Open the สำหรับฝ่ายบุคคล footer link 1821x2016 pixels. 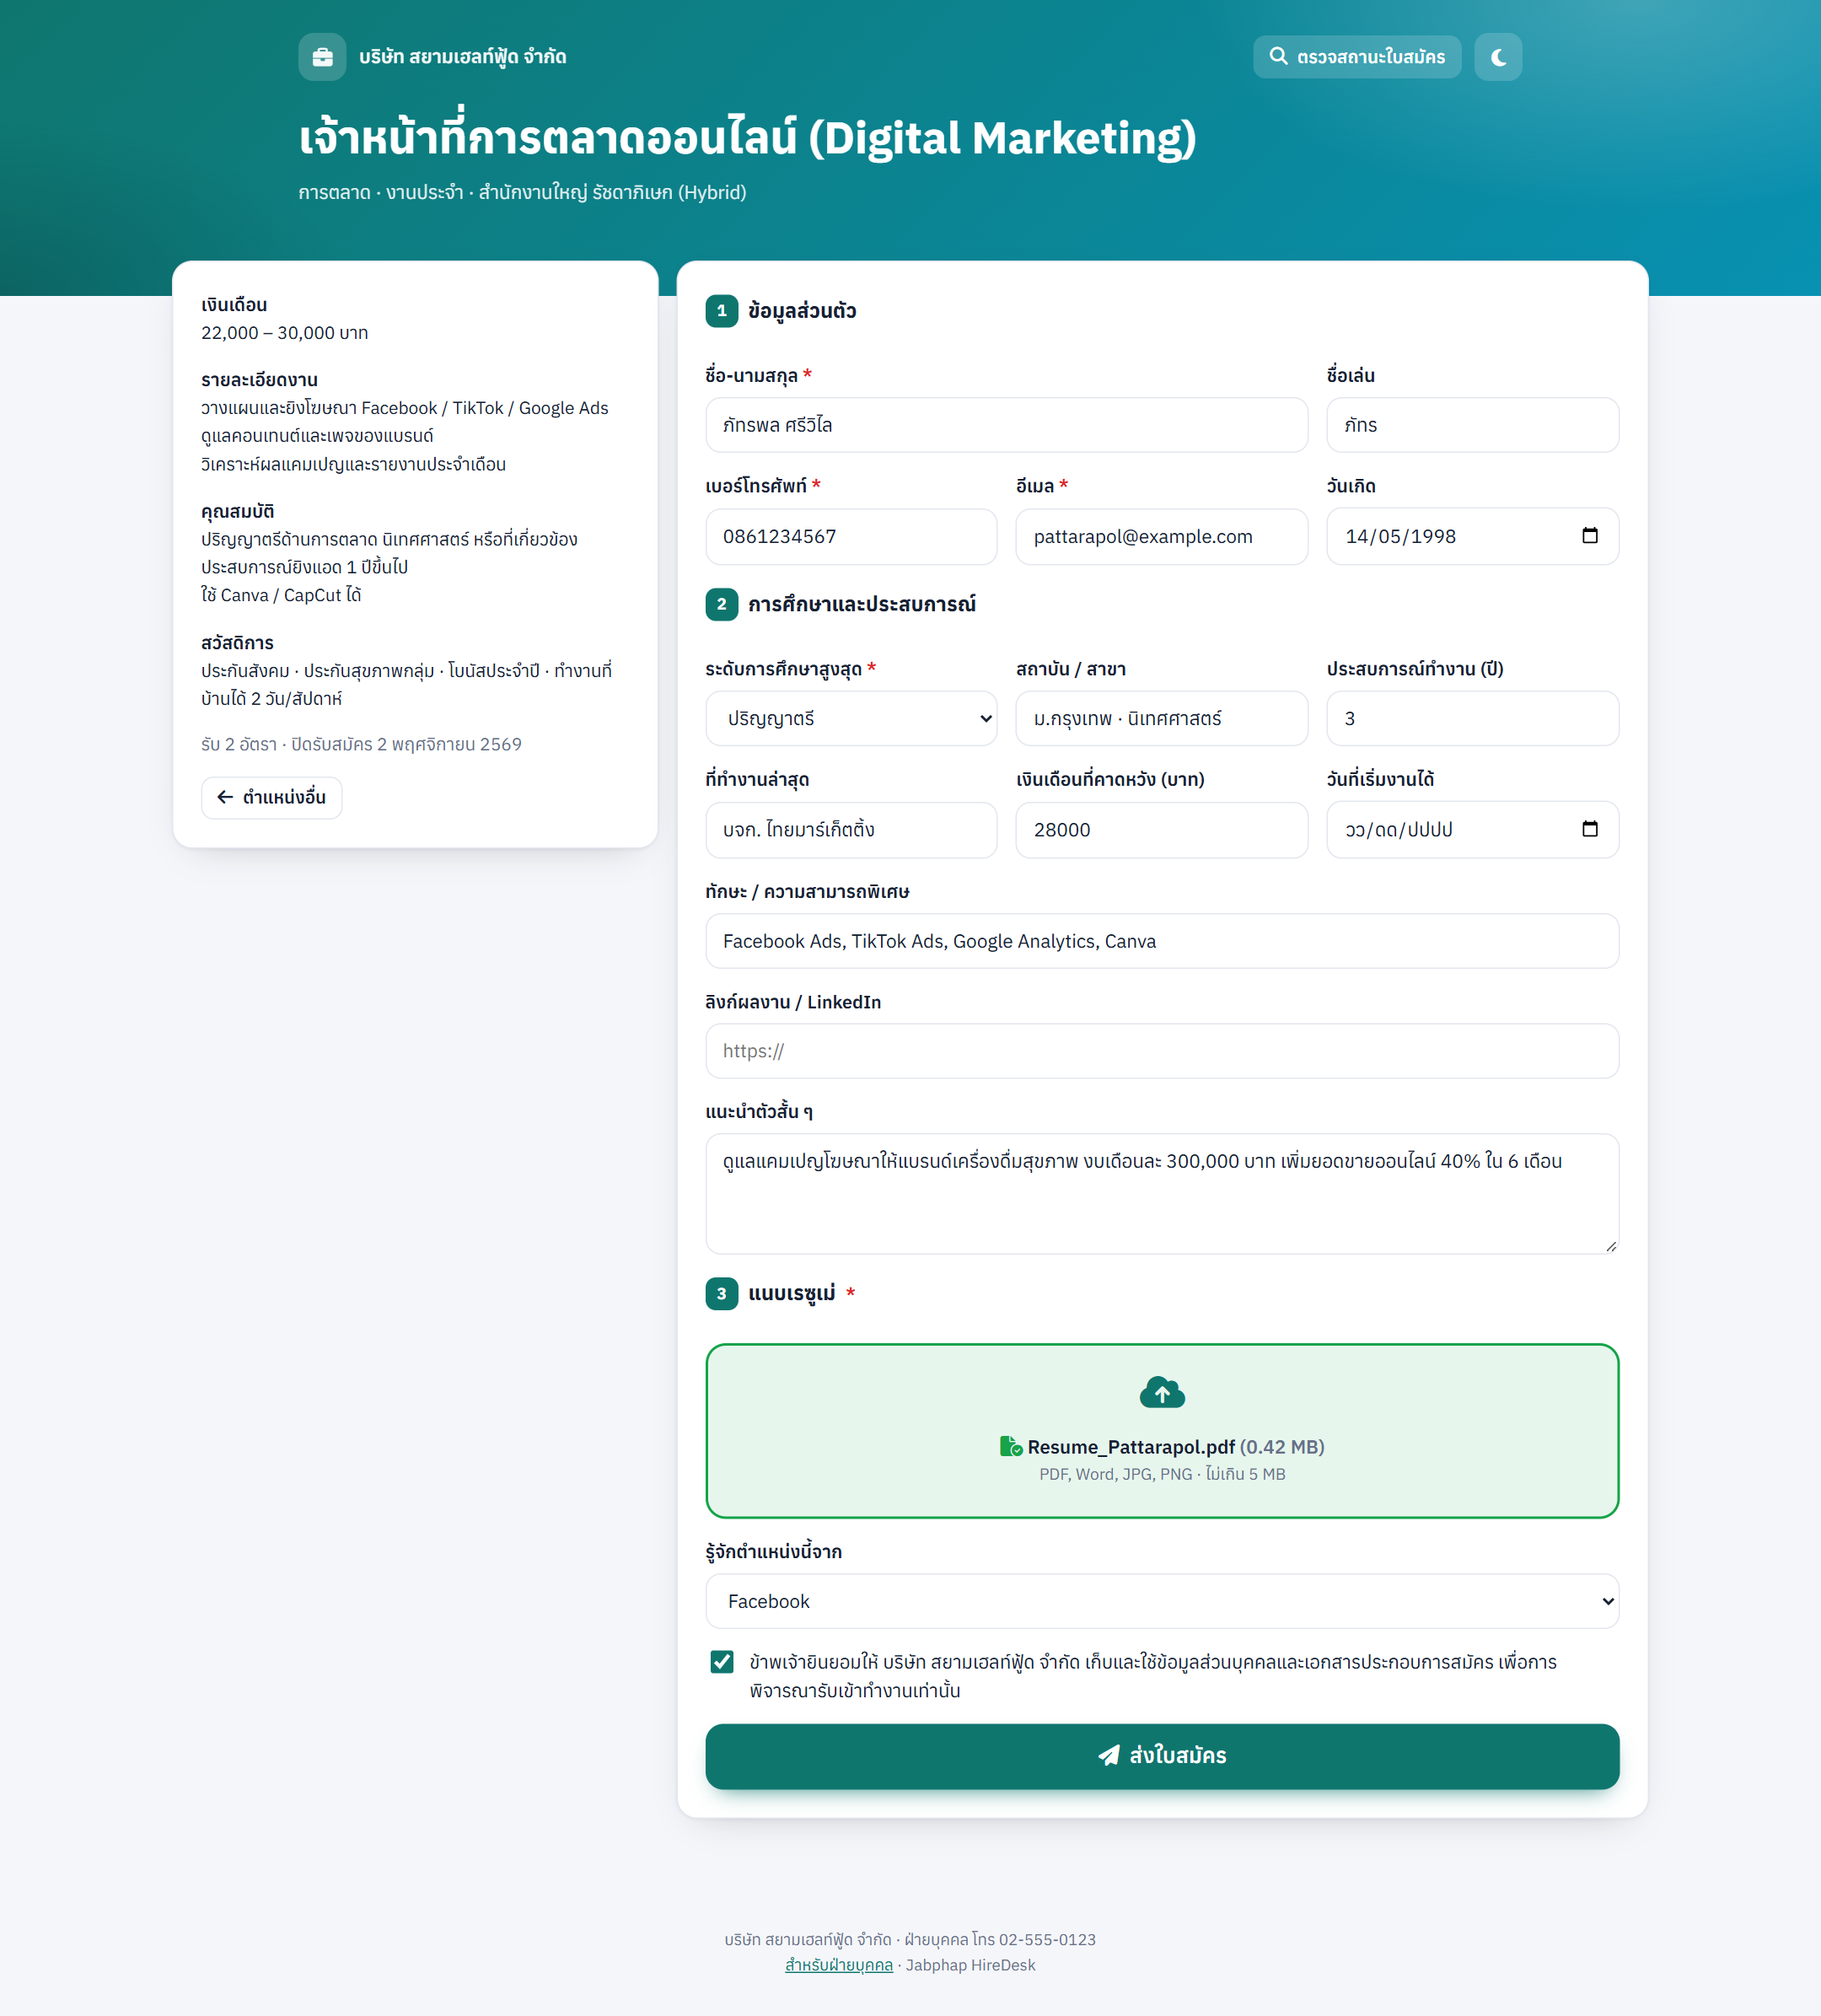(x=839, y=1965)
